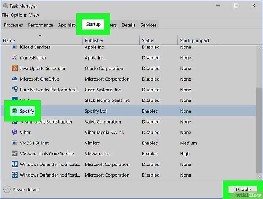Click the shield icon of the last Windows Defender row

click(14, 175)
